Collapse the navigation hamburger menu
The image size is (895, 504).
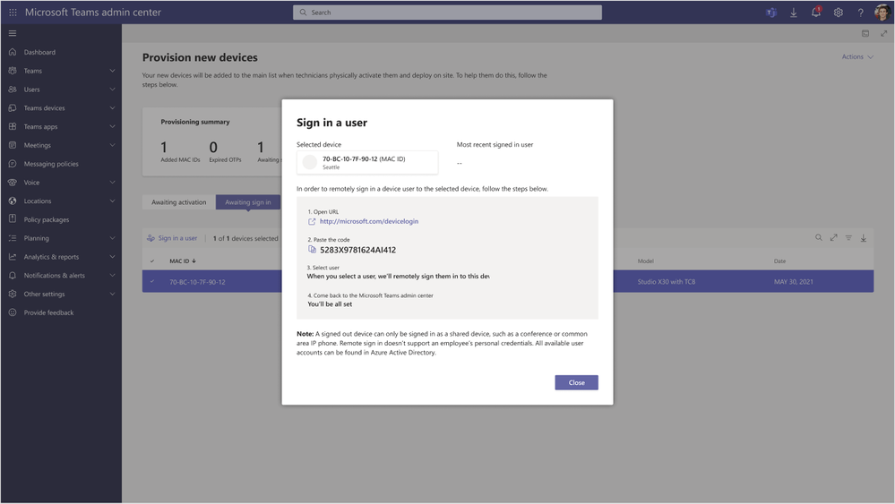12,33
